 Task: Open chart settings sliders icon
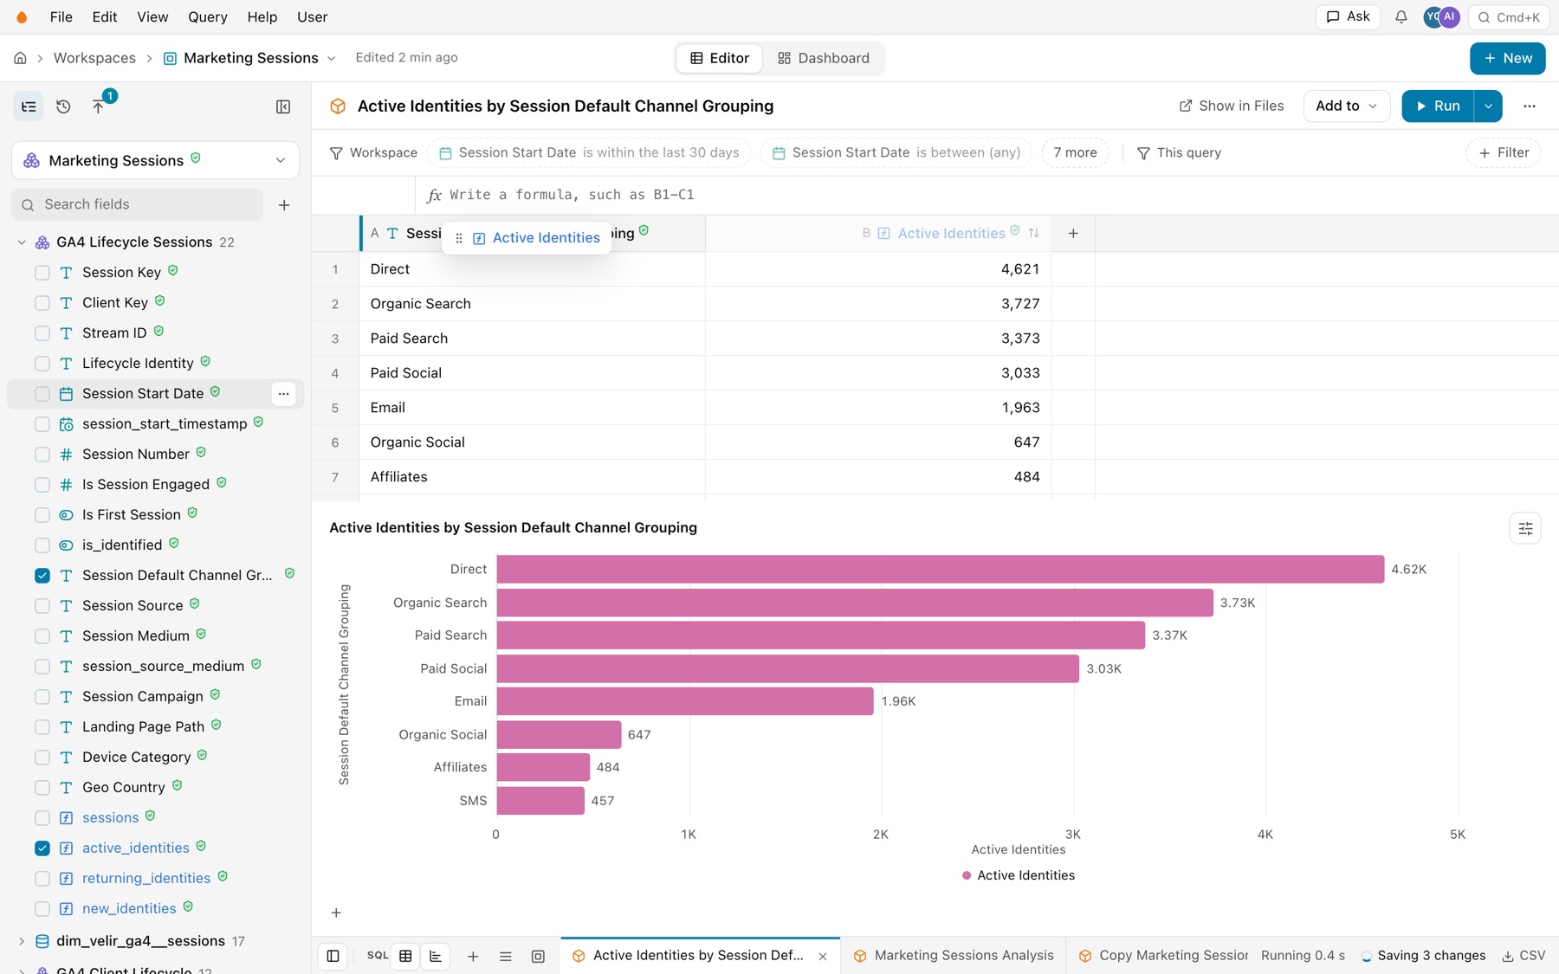[1525, 528]
